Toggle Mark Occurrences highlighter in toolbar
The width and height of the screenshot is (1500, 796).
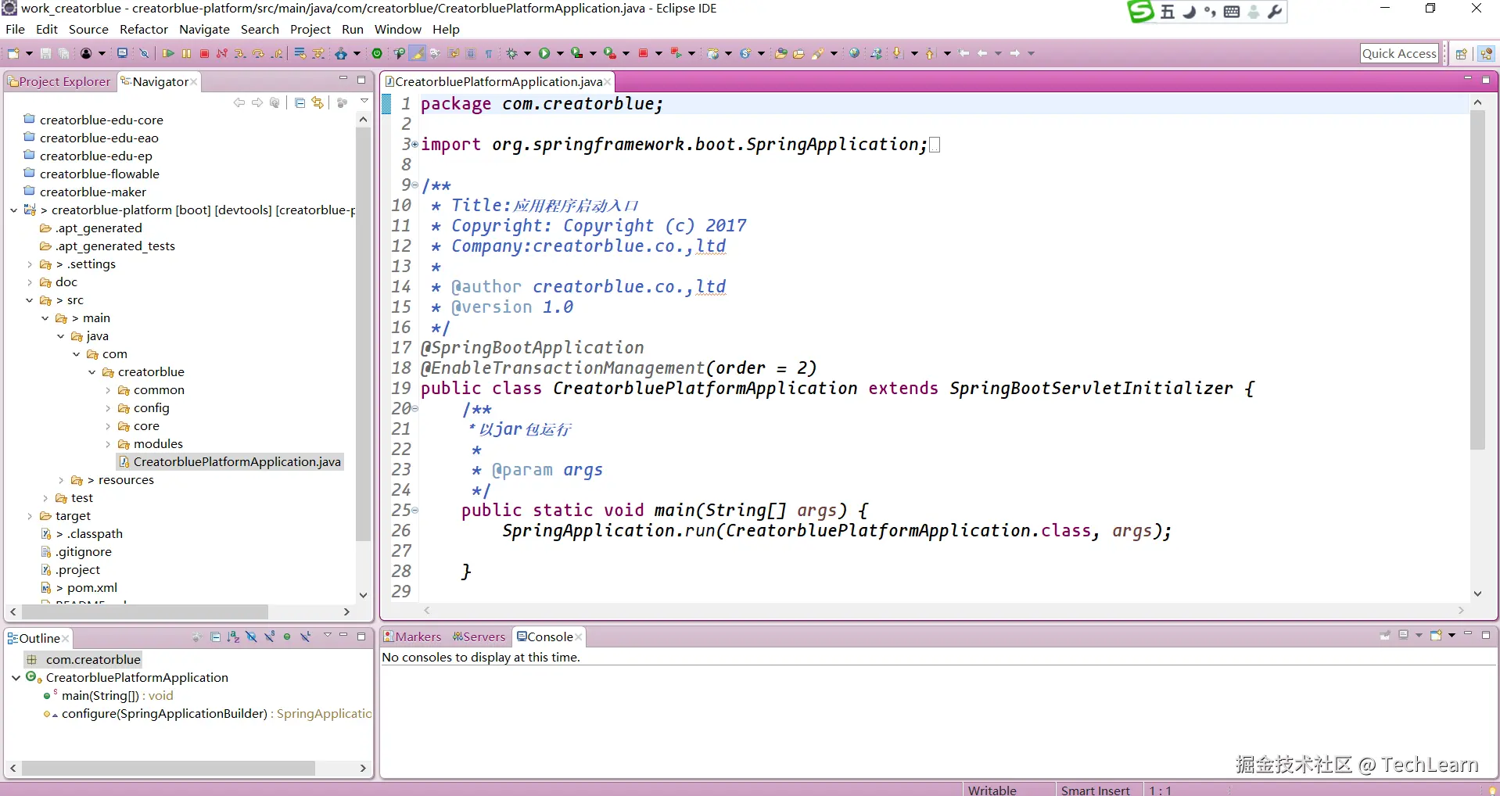(x=418, y=53)
